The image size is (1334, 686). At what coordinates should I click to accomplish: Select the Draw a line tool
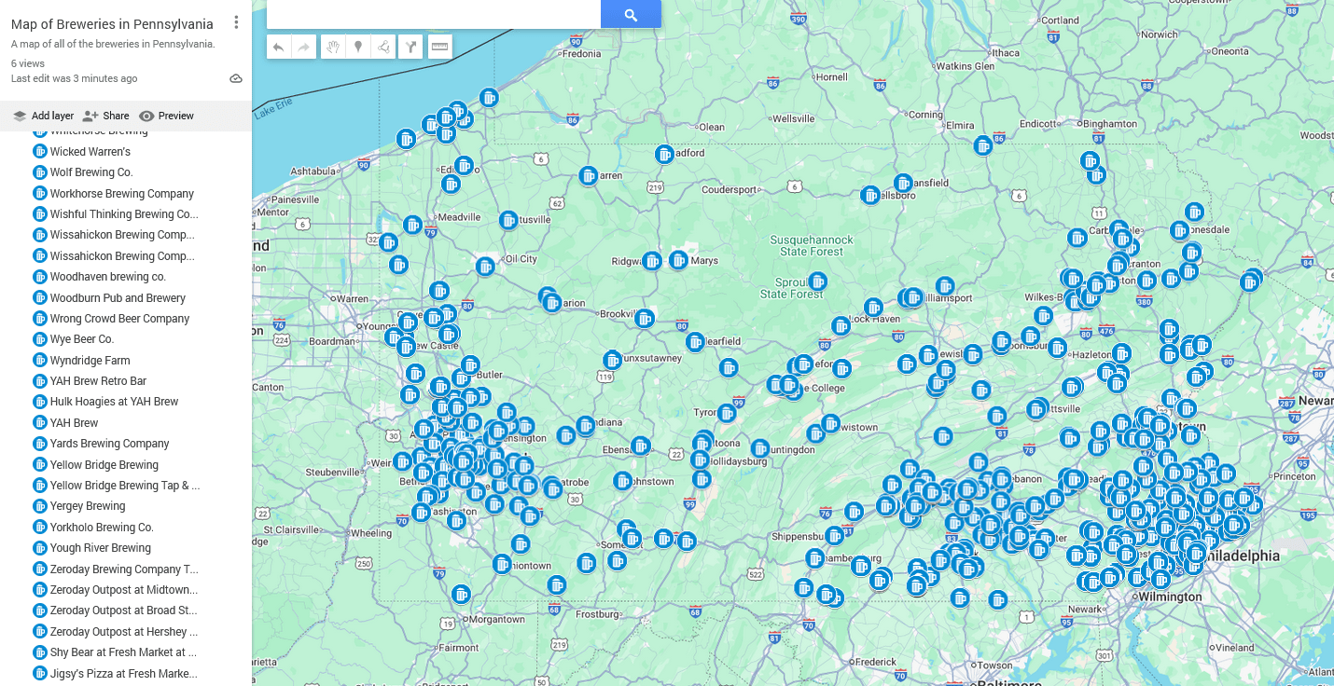(384, 47)
